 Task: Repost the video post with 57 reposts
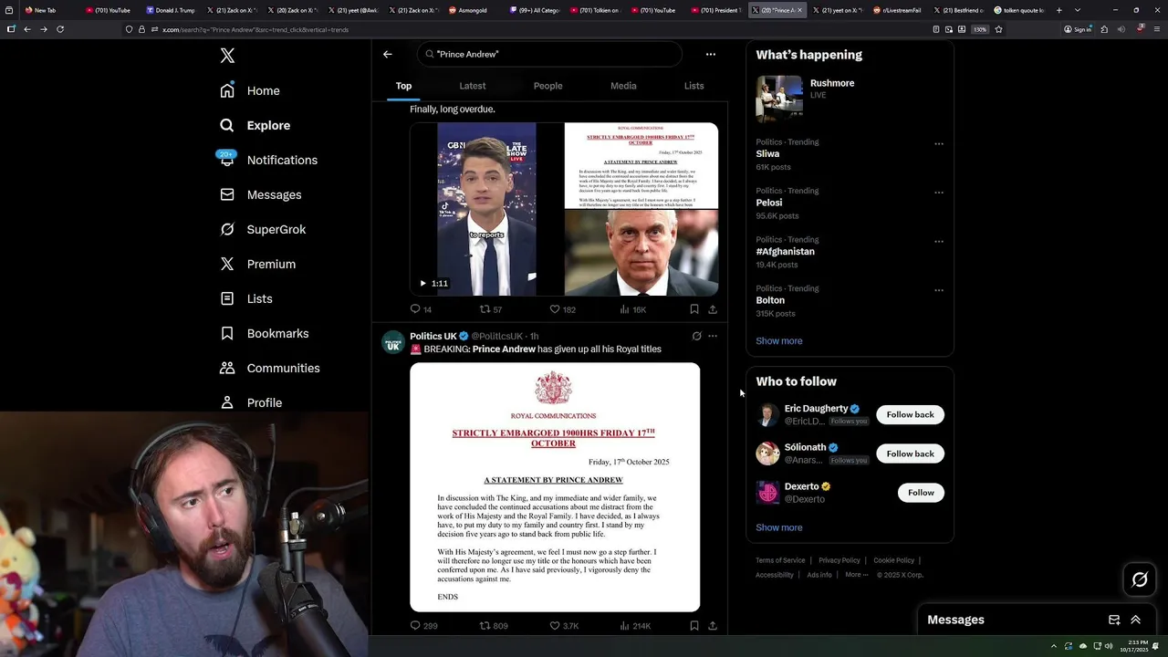(x=491, y=309)
